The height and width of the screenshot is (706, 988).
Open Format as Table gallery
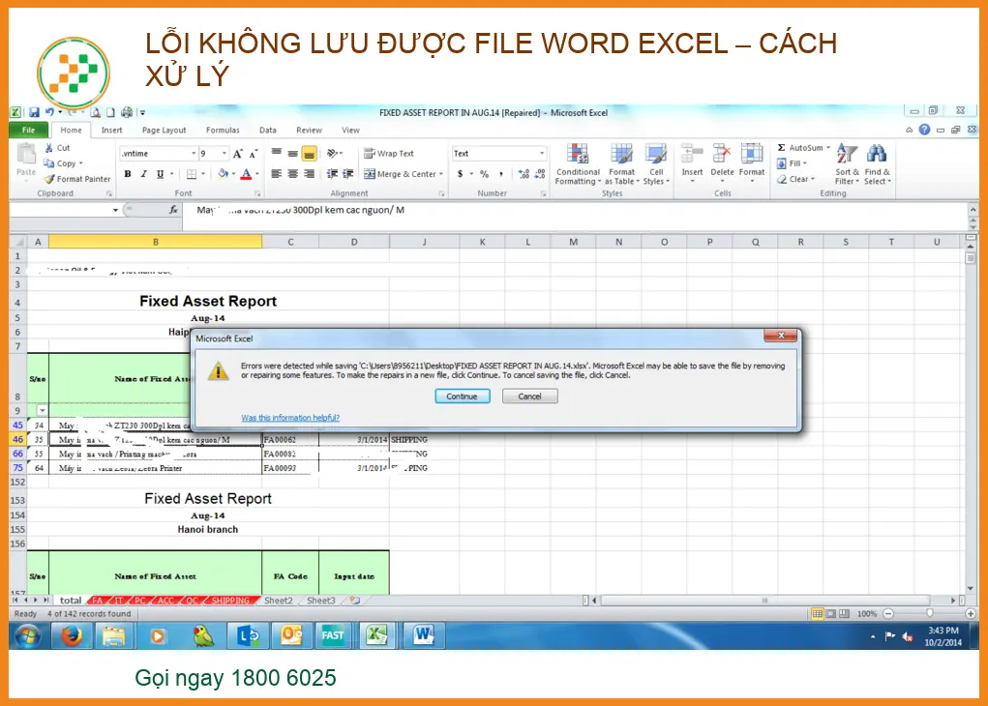pos(621,164)
